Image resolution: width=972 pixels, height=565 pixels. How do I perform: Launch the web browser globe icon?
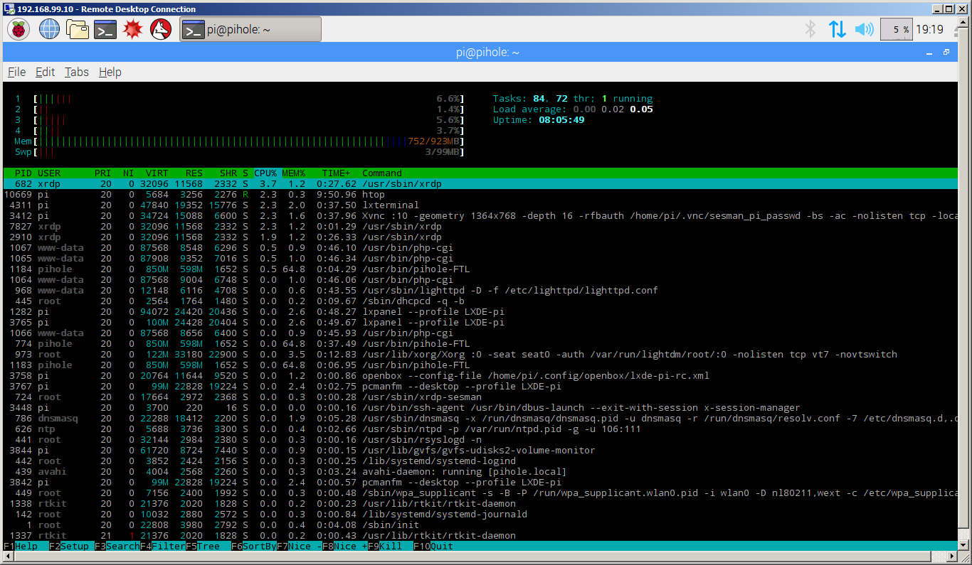(49, 29)
